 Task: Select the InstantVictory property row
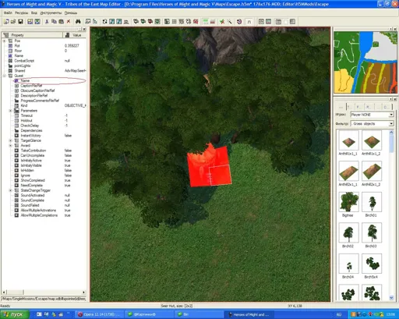44,136
